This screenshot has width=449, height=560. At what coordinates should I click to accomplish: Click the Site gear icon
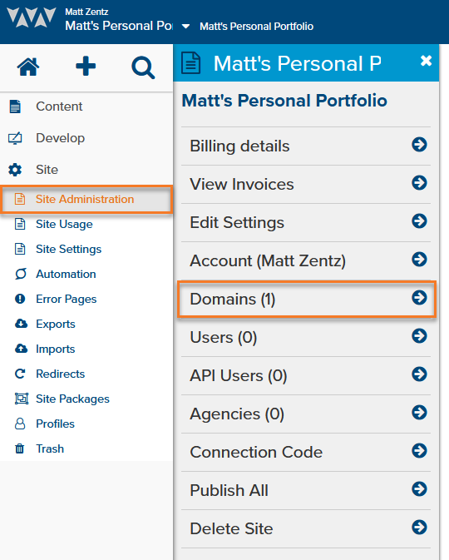pos(15,170)
